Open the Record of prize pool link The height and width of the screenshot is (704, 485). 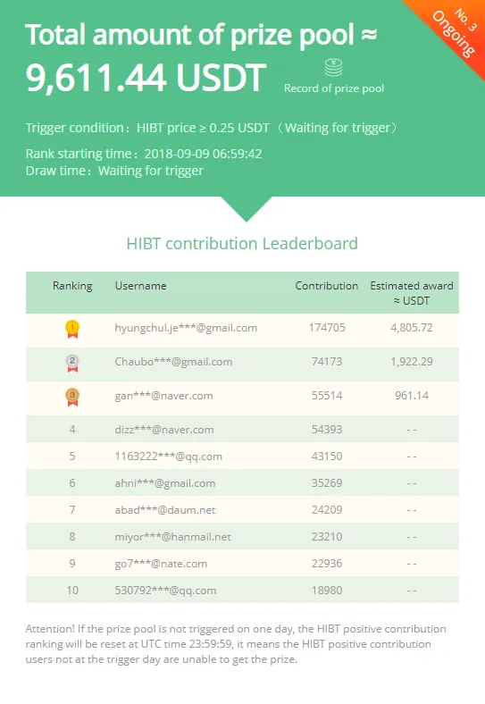pos(334,88)
